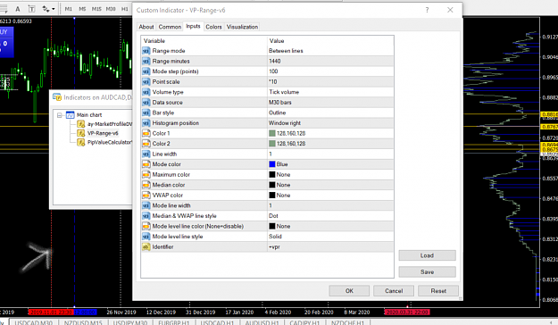Click the Histogram position variable icon
The image size is (558, 325).
(146, 123)
